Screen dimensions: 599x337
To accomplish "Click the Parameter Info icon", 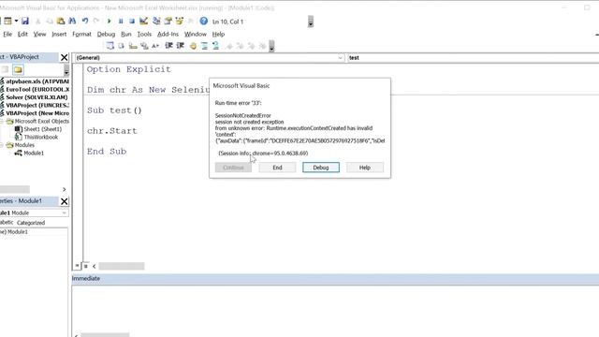I will [144, 46].
